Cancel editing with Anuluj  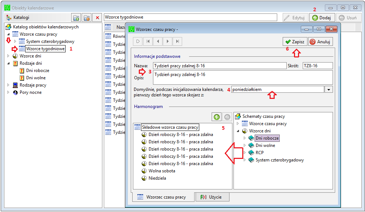point(320,41)
